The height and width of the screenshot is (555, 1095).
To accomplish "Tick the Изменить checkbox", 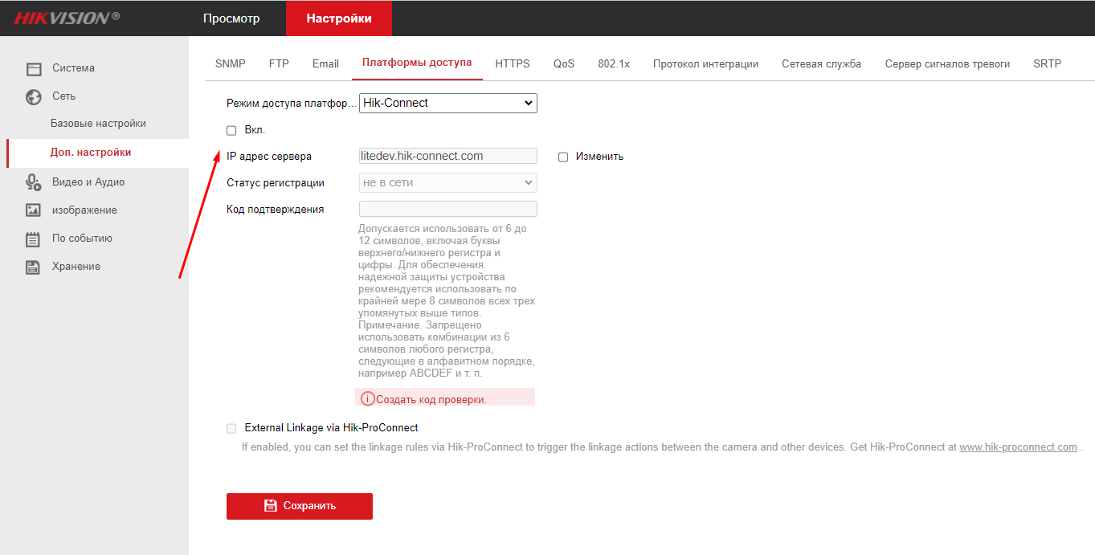I will pyautogui.click(x=563, y=157).
